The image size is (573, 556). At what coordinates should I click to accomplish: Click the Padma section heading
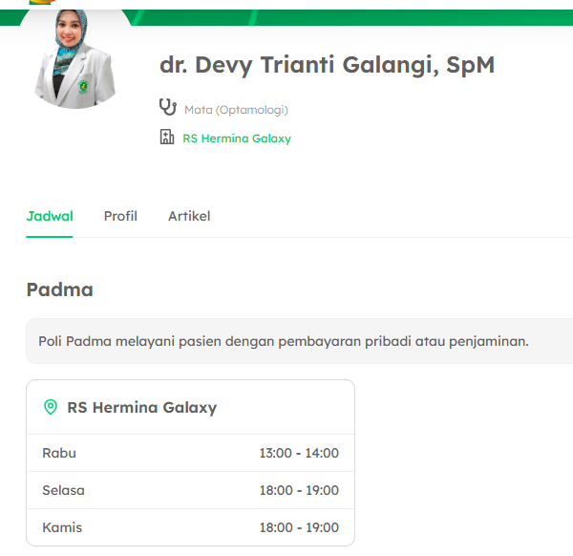(x=59, y=289)
